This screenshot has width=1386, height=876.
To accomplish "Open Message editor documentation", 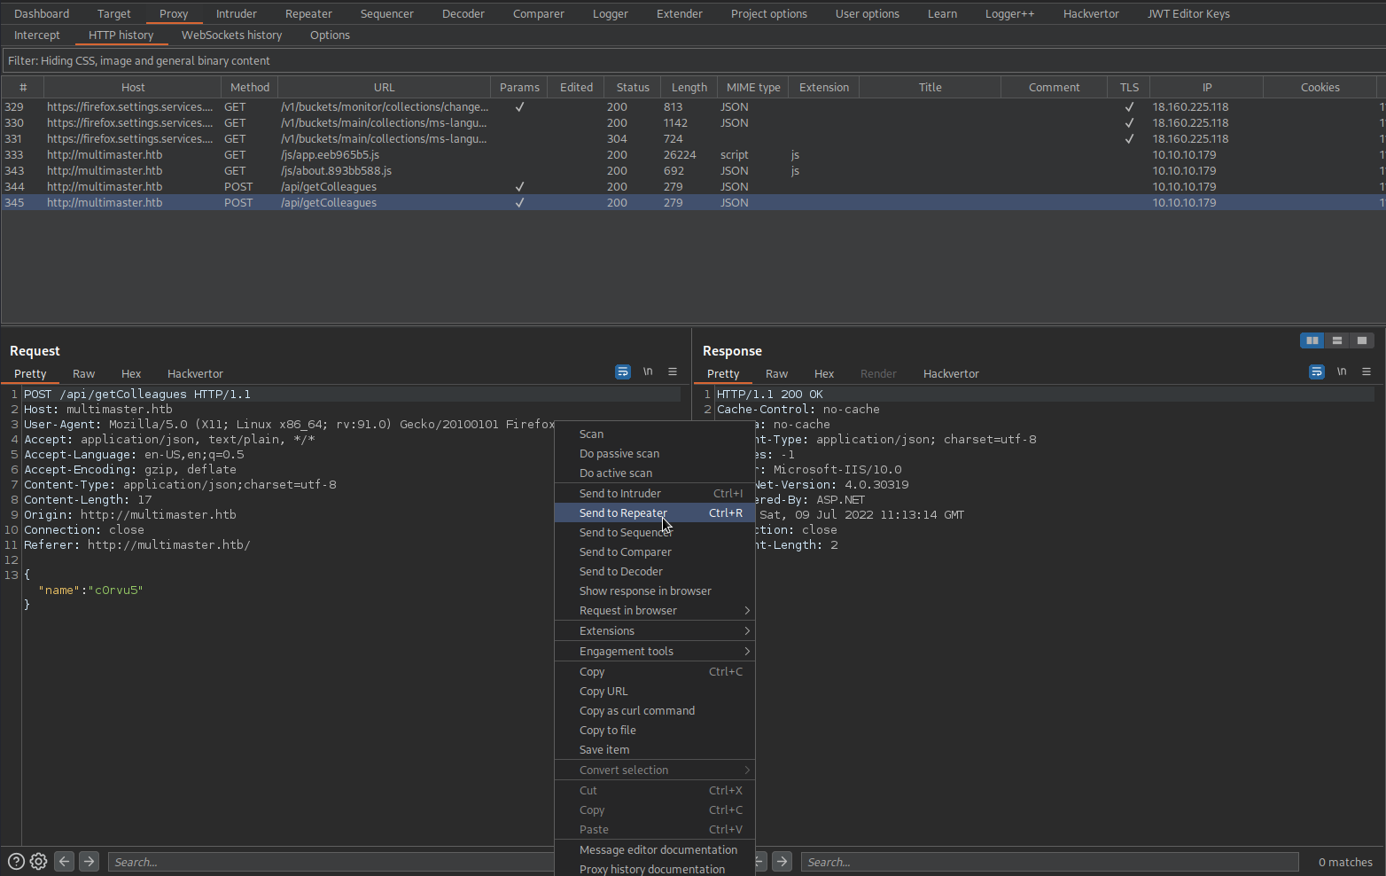I will pyautogui.click(x=654, y=849).
